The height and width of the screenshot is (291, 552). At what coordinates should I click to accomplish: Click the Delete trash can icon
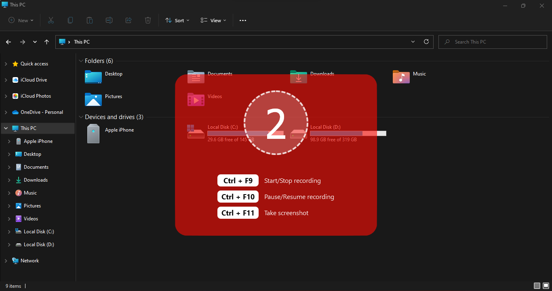click(x=148, y=20)
